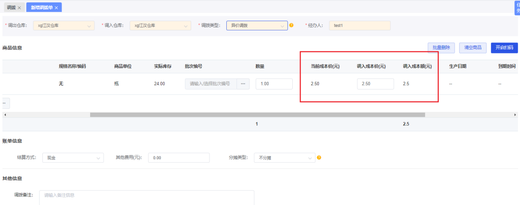Click the 规格名称/编码 column header
520x205 pixels.
coord(72,66)
